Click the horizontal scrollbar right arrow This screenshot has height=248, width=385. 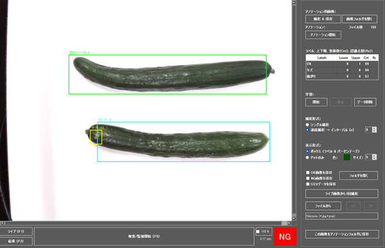289,223
